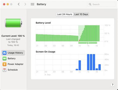This screenshot has width=118, height=90.
Task: Click the tallest blue bar near 15
Action: point(88,62)
